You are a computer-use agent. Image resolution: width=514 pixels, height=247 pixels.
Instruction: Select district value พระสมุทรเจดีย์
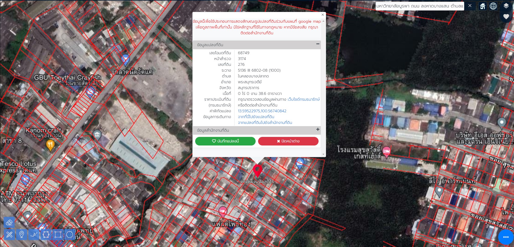[x=250, y=82]
